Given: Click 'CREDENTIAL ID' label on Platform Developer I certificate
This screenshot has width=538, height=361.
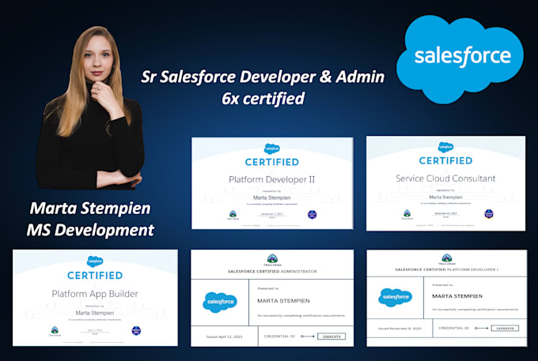Looking at the screenshot, I should coord(453,328).
